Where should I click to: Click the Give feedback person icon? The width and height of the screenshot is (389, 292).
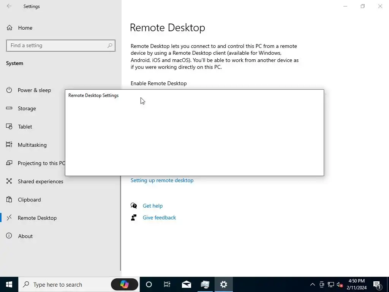(x=134, y=217)
